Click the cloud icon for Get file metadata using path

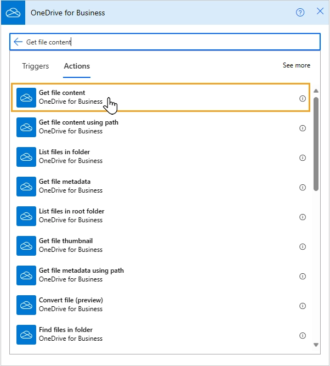point(26,275)
